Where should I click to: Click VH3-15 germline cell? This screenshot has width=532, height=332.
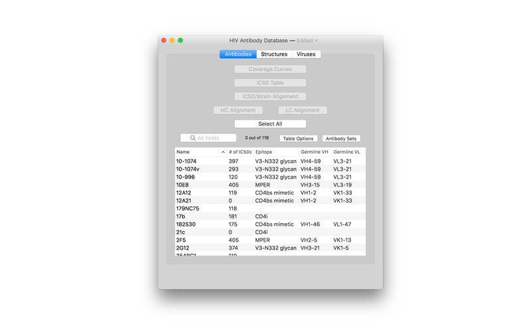(310, 185)
